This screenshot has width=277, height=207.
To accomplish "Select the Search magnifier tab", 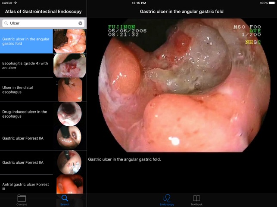I will coord(65,200).
